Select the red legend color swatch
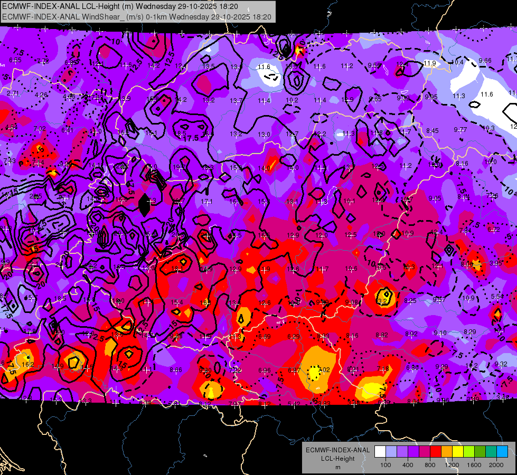Image resolution: width=517 pixels, height=475 pixels. pyautogui.click(x=436, y=452)
